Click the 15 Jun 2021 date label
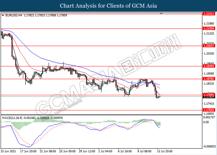The width and height of the screenshot is (217, 155). (x=8, y=151)
